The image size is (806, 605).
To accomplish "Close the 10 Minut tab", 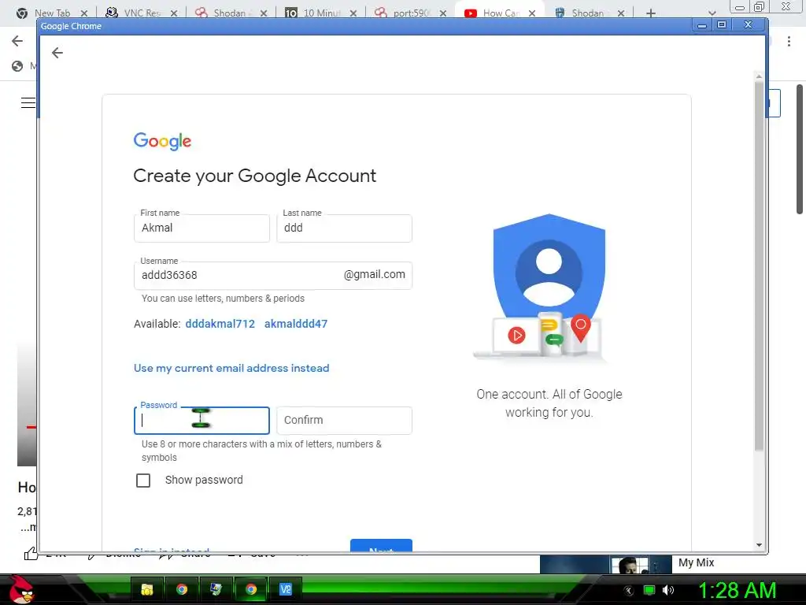I will [x=353, y=13].
